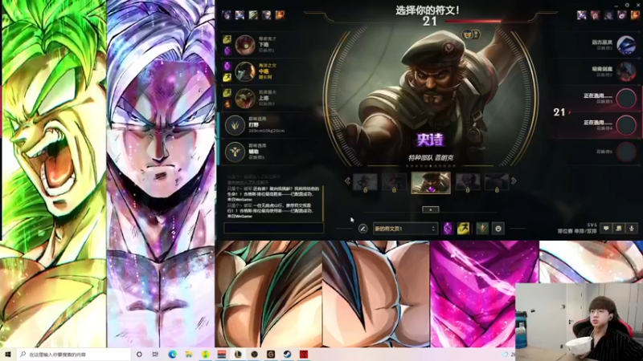Viewport: 643px width, 361px height.
Task: Open the friends list button beside chat
Action: click(619, 229)
